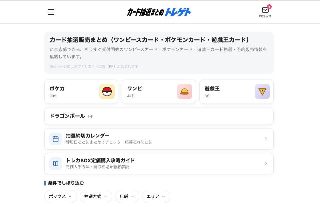Click the chevron arrow on 抽選締切カレンダー row

click(x=266, y=139)
